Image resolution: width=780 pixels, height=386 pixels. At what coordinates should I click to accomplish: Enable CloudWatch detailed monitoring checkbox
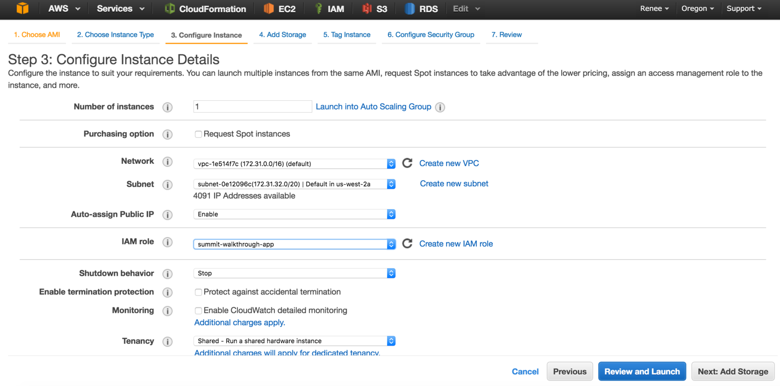click(198, 310)
